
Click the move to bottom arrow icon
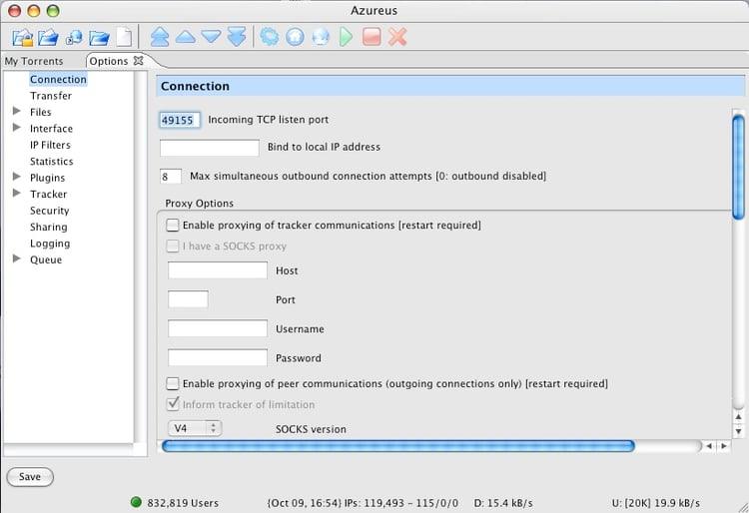click(237, 37)
